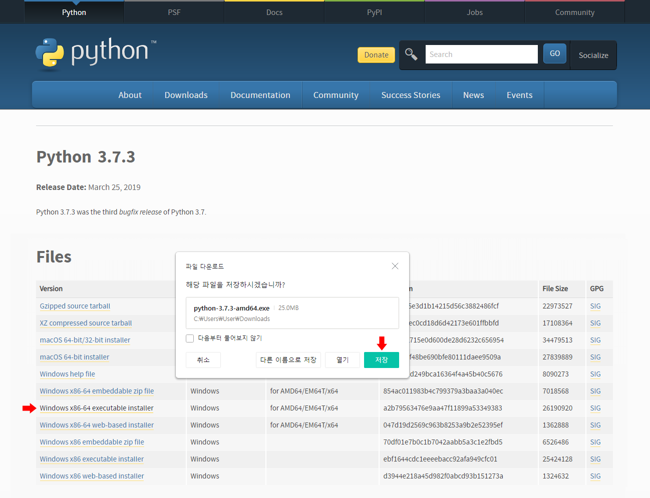Open Community in the blue navigation bar

(336, 95)
